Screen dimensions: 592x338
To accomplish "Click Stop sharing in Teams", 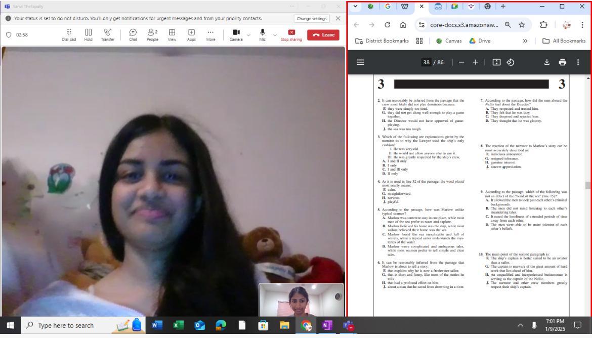I will 291,35.
